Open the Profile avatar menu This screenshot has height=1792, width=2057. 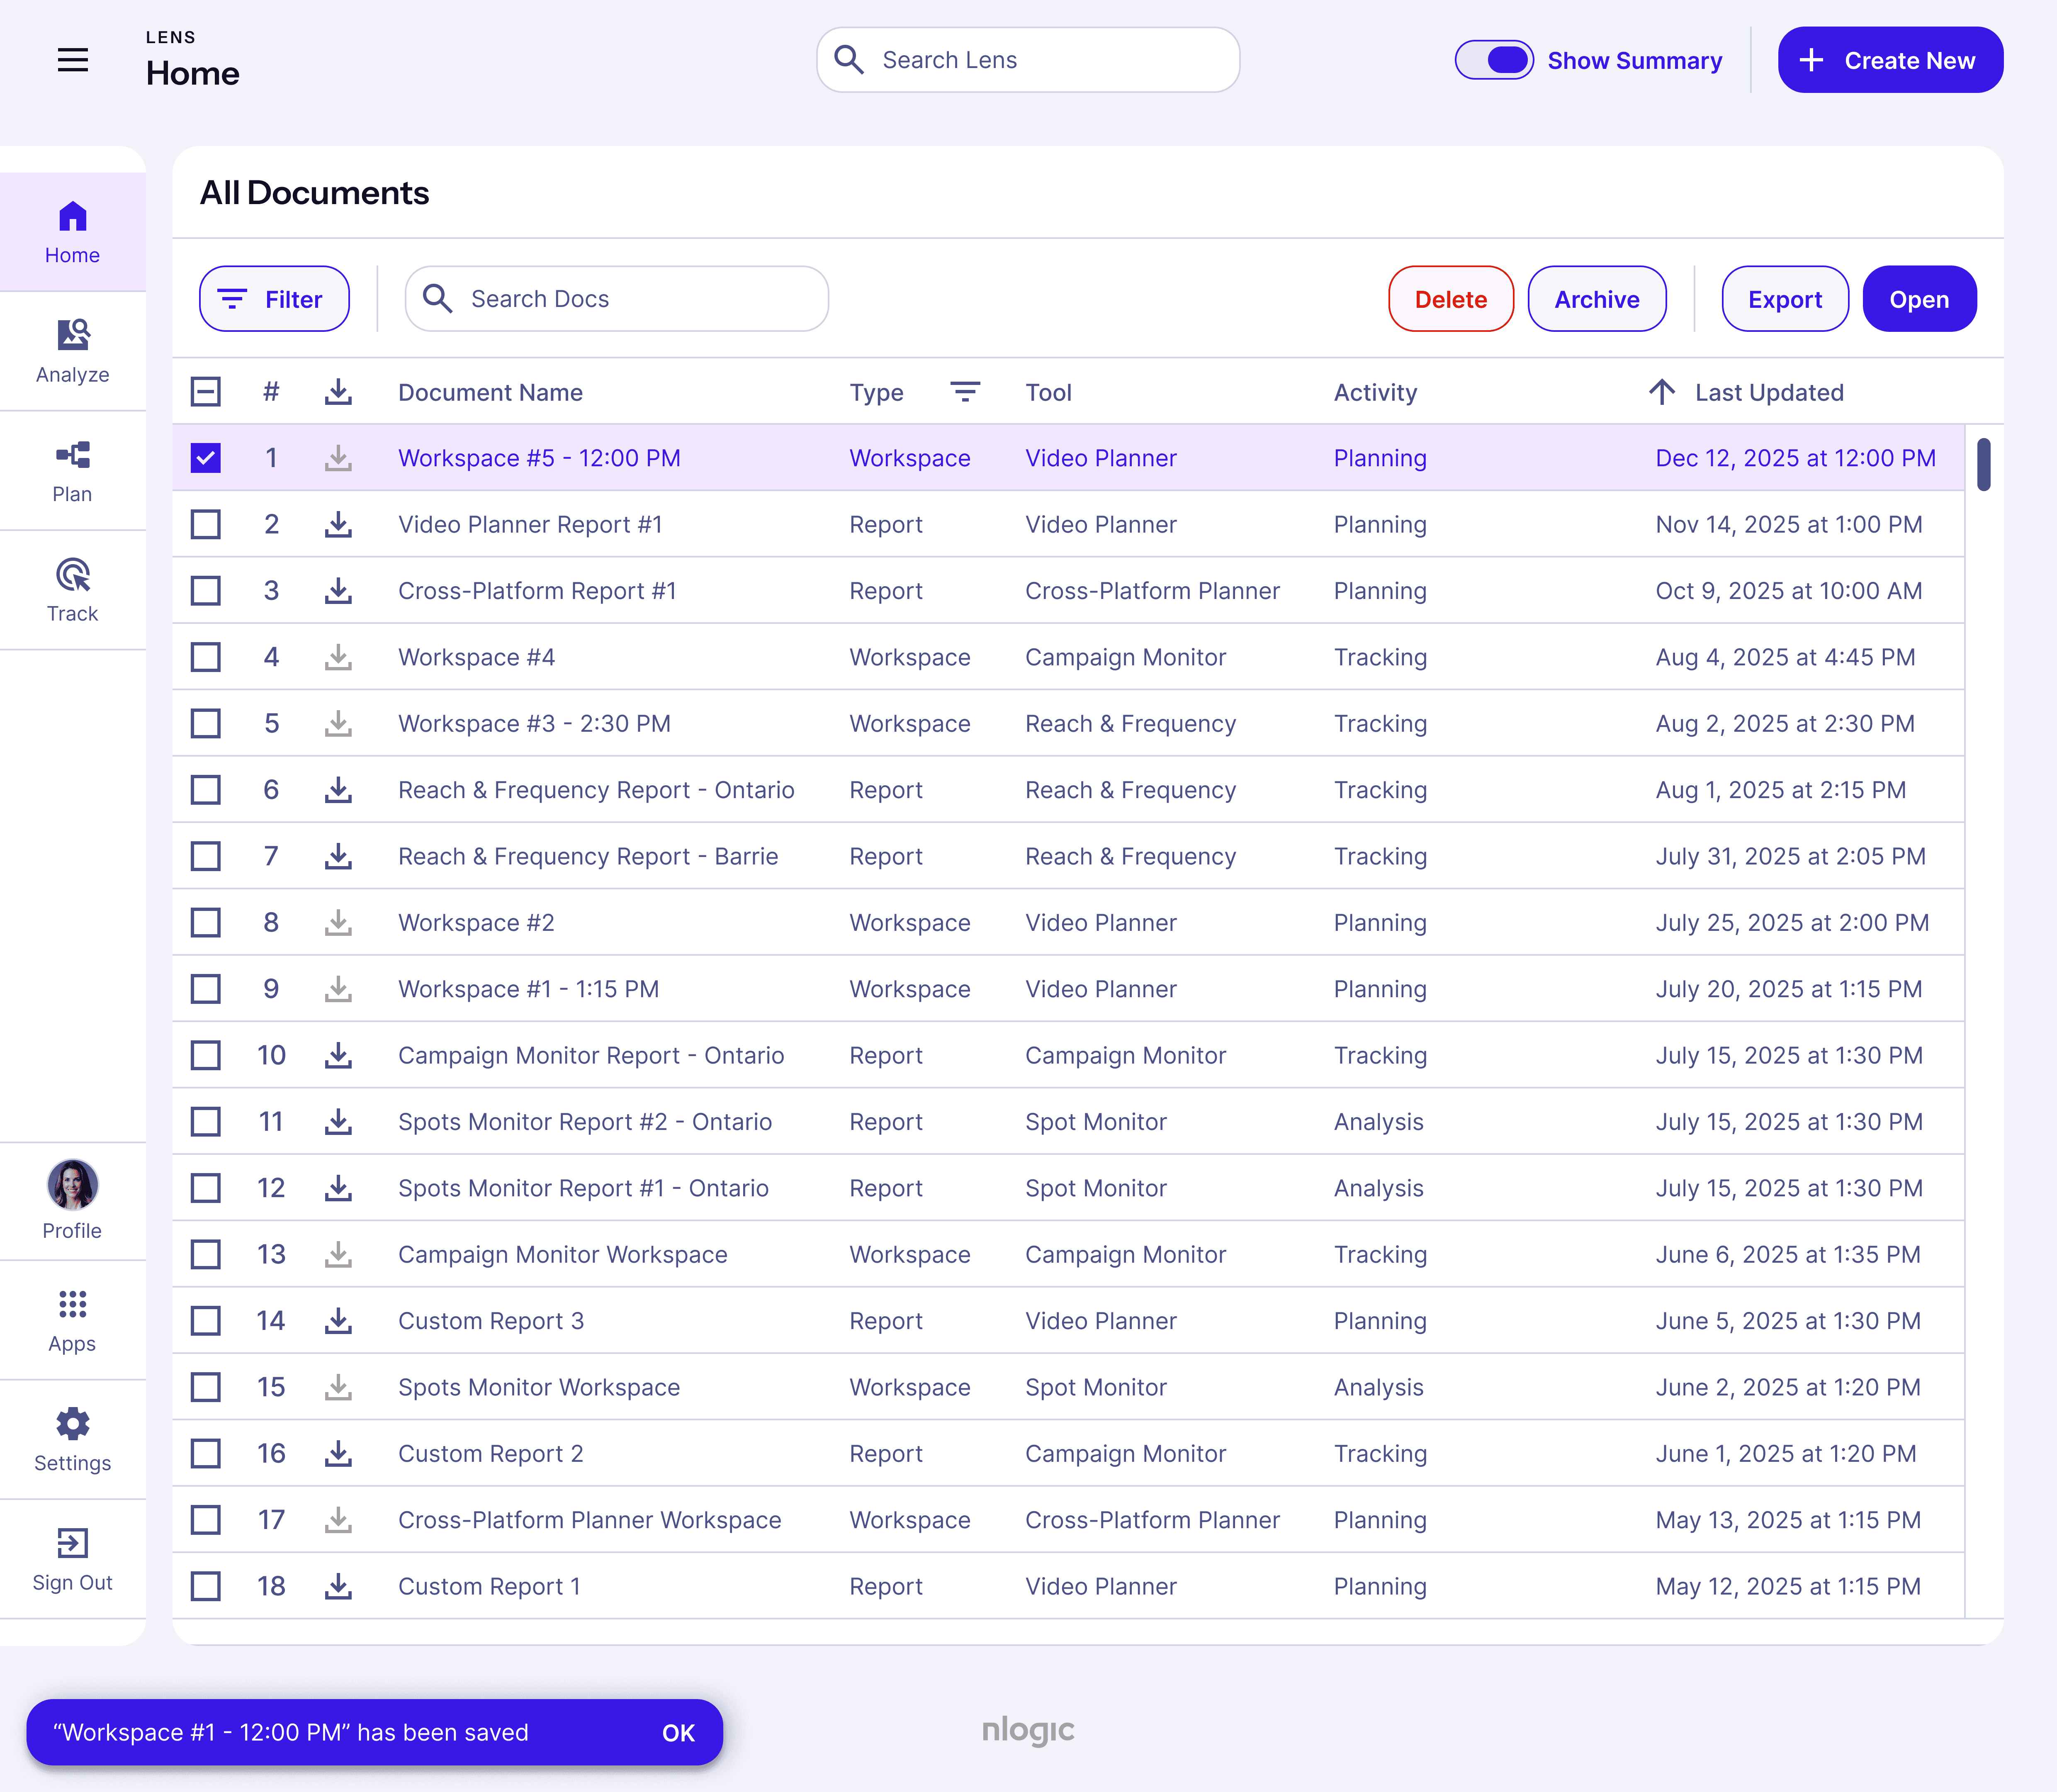(73, 1186)
